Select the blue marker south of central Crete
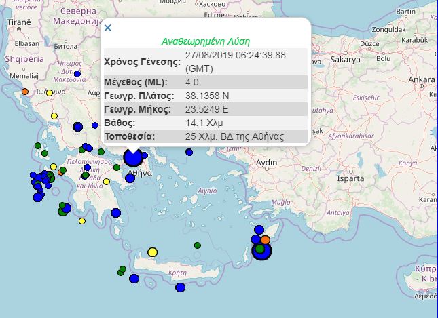 point(180,287)
